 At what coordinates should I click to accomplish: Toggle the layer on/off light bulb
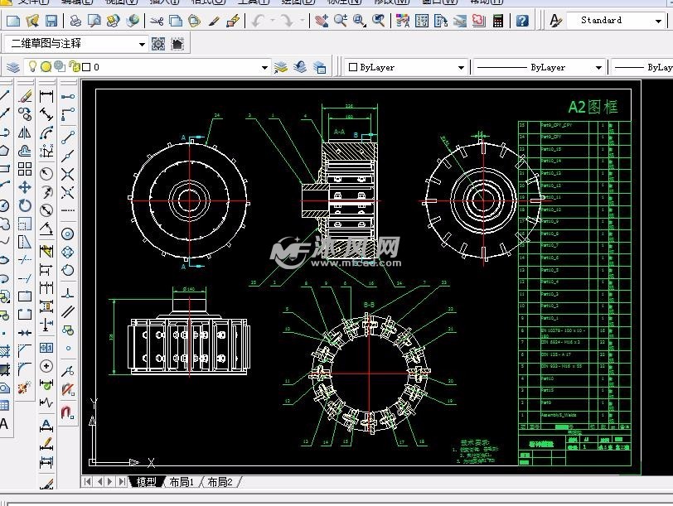[x=33, y=67]
